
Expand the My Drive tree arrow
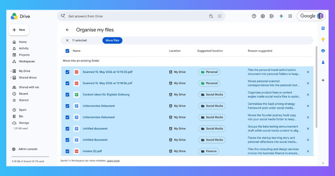tap(11, 71)
